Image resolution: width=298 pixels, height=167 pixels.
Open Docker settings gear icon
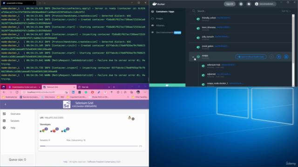coord(241,4)
